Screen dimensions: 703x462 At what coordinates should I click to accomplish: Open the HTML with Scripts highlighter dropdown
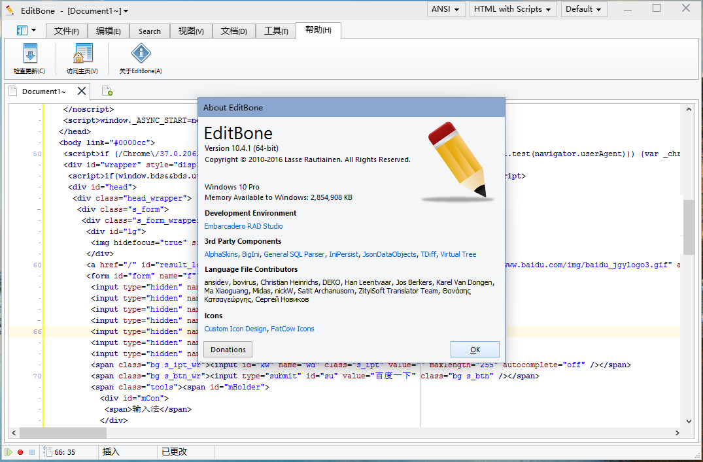[513, 9]
